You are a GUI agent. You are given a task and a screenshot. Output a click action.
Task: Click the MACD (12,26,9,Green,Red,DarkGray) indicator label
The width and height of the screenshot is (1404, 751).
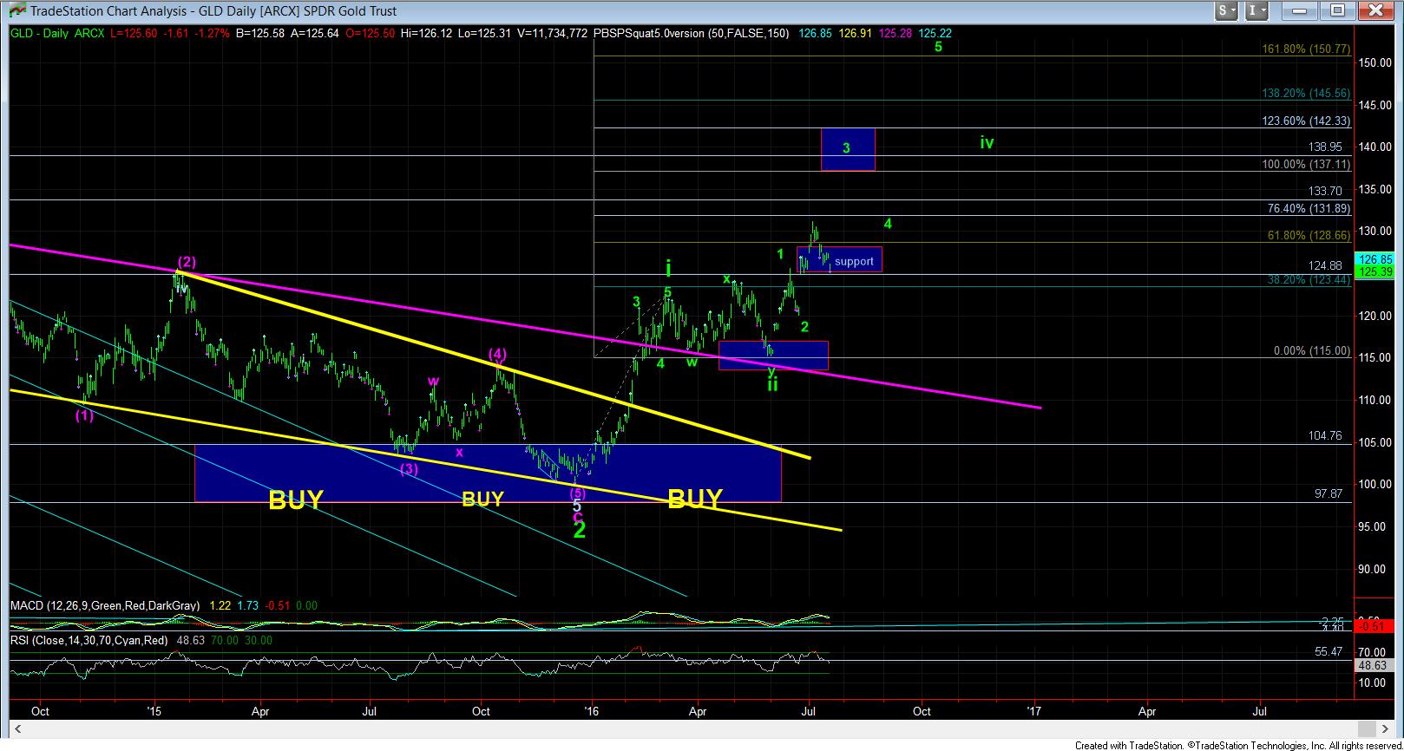pos(105,605)
